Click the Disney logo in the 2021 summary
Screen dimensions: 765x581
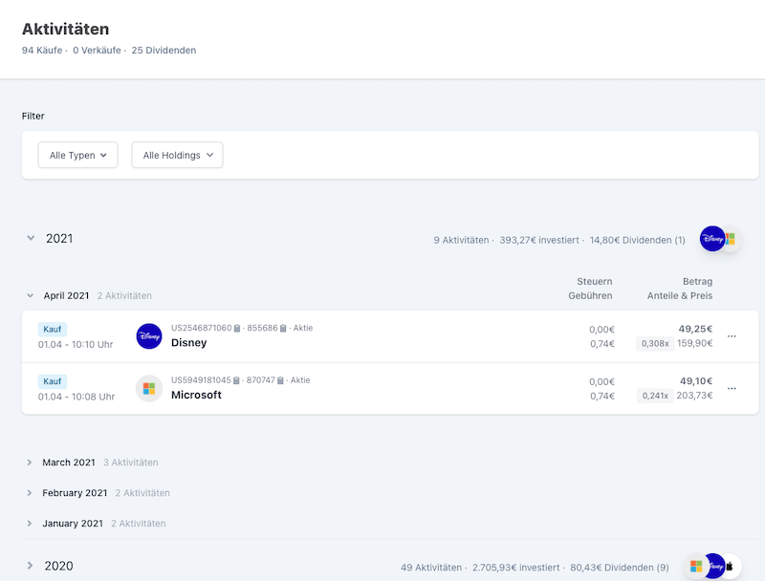click(x=712, y=239)
